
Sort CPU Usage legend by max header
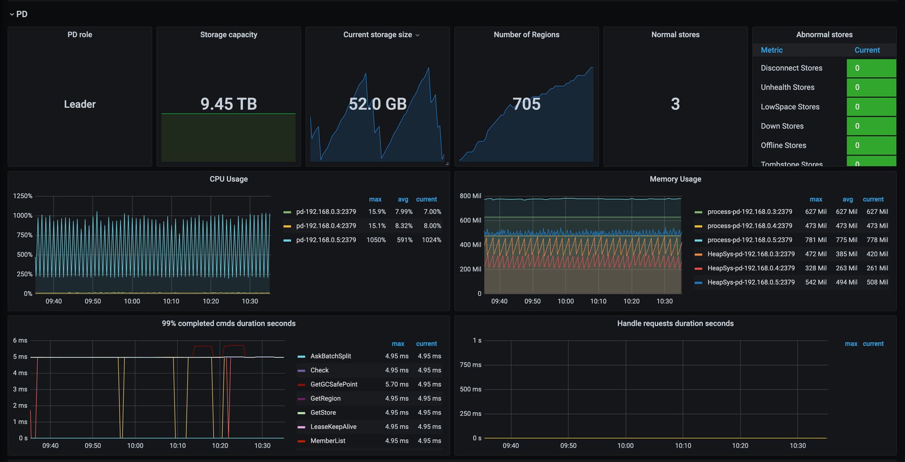(x=375, y=199)
